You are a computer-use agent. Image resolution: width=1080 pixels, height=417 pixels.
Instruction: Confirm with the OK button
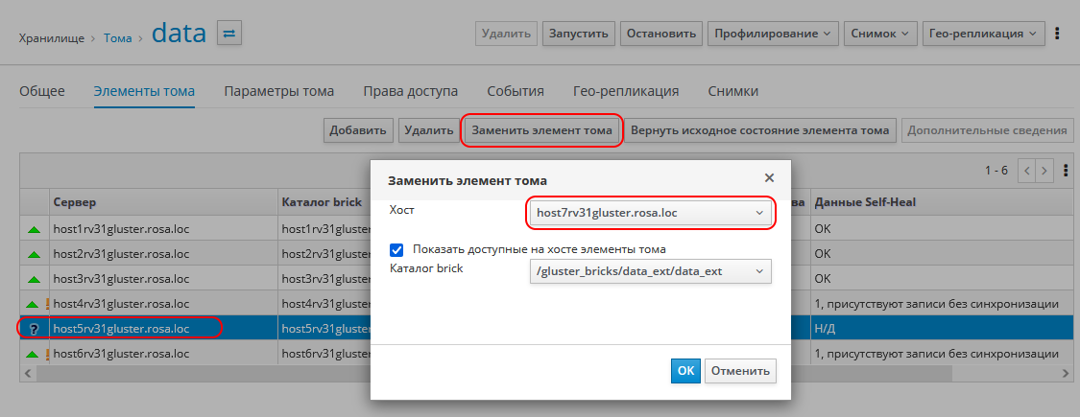click(685, 371)
